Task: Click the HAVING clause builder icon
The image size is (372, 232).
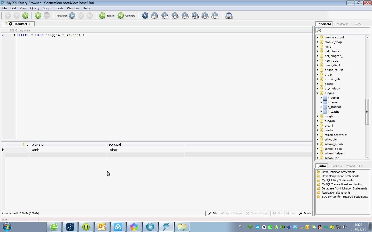Action: (x=195, y=16)
